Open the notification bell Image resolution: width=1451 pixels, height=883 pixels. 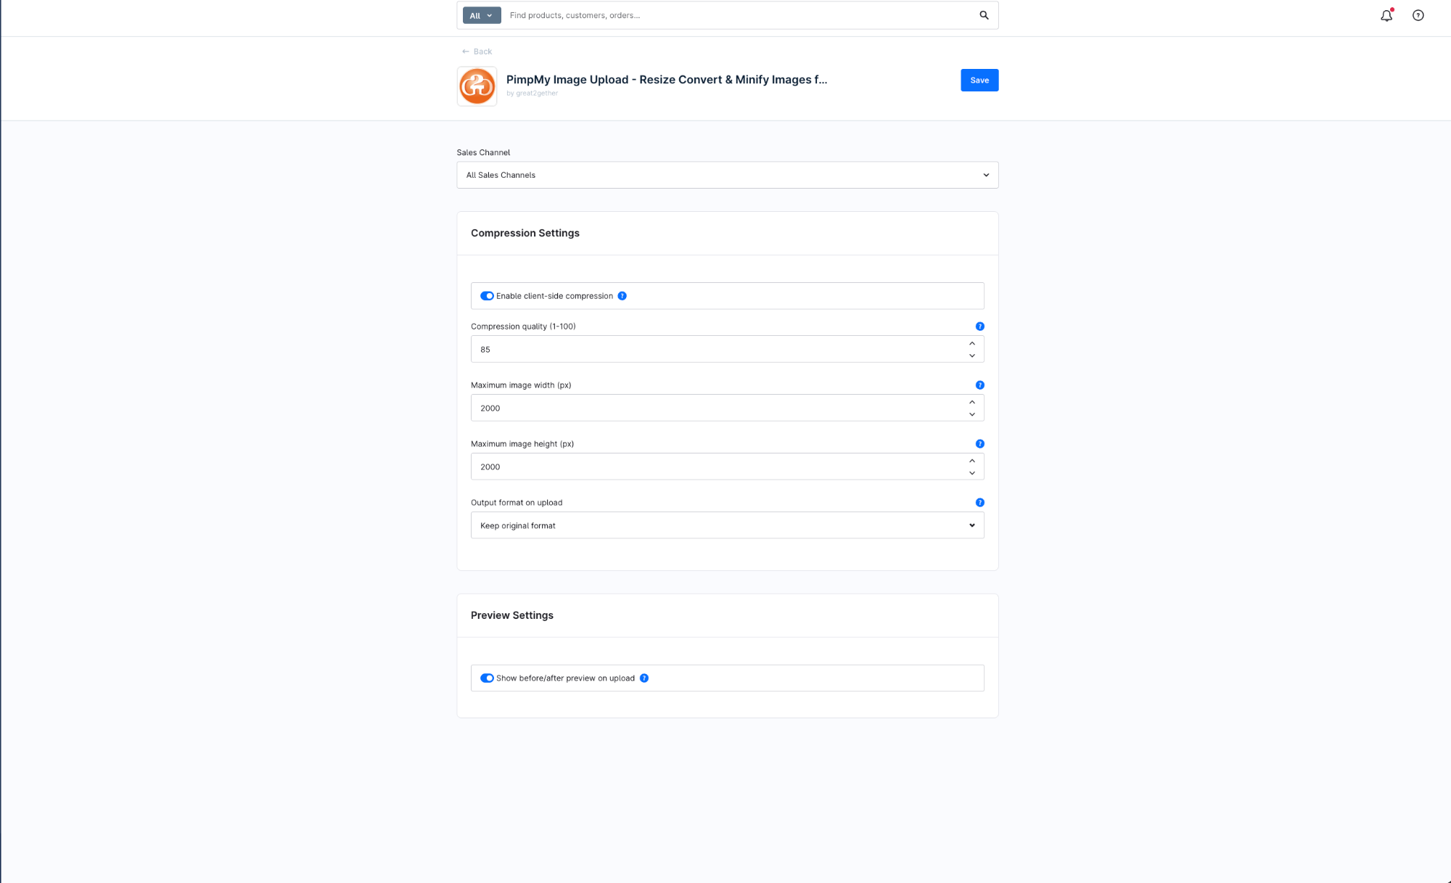click(1386, 15)
